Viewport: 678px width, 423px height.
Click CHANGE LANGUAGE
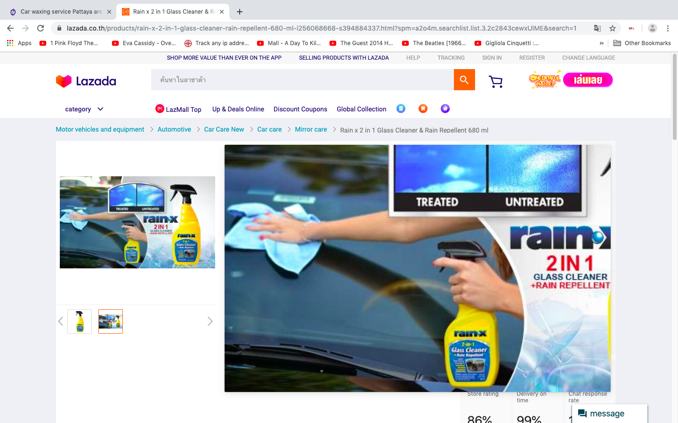589,58
